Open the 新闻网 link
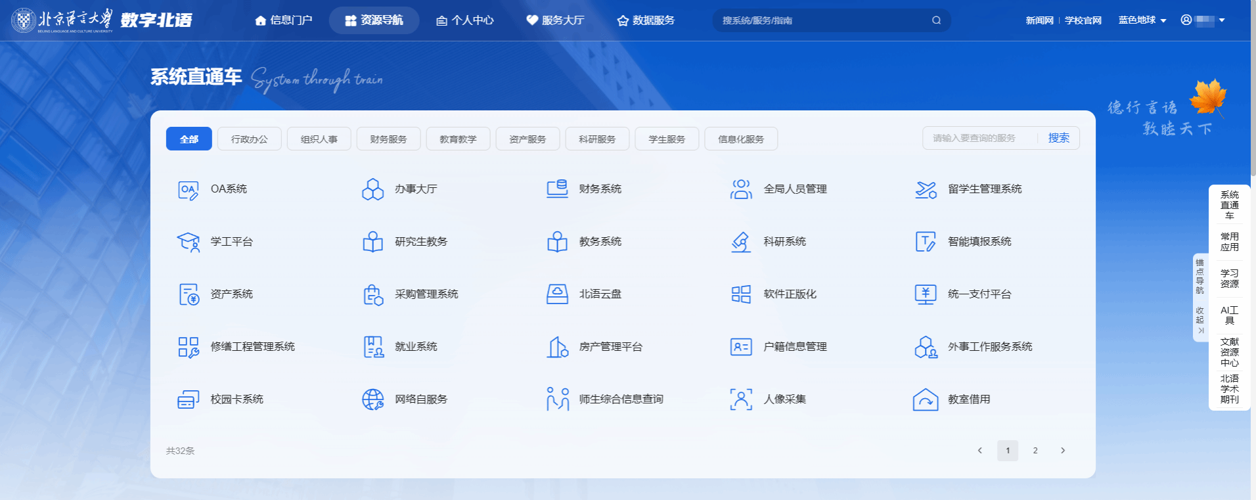Image resolution: width=1256 pixels, height=500 pixels. point(1039,20)
